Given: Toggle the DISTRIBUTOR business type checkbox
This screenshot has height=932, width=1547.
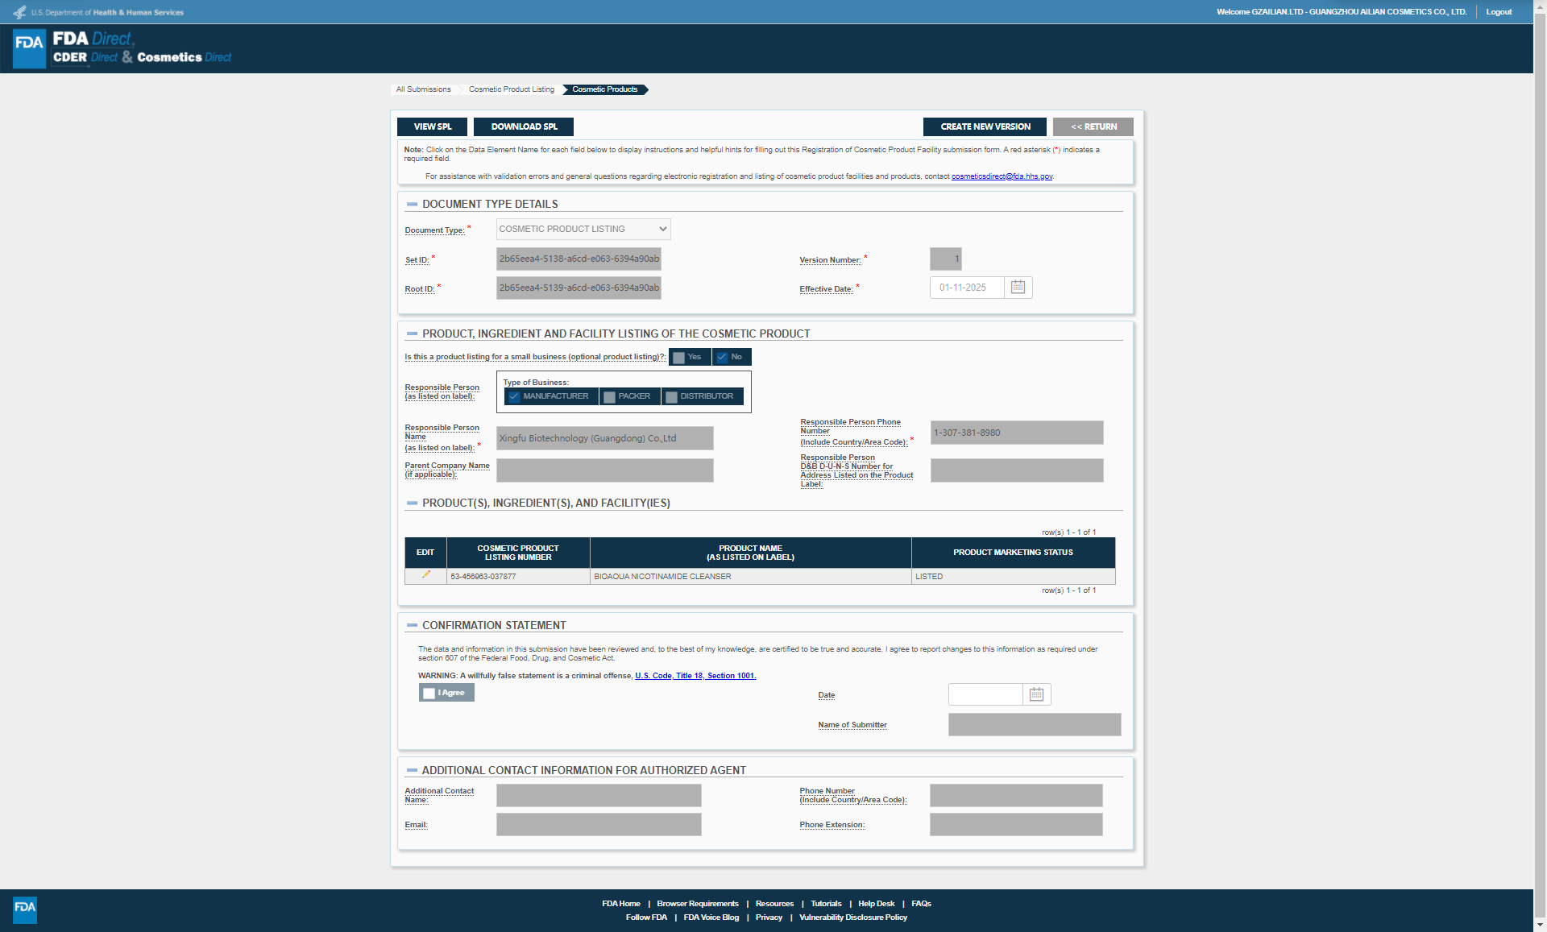Looking at the screenshot, I should [x=671, y=397].
